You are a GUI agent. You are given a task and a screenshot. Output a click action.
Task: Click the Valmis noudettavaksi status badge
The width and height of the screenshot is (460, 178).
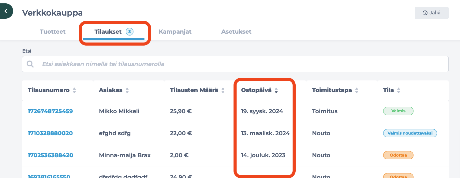(x=410, y=133)
